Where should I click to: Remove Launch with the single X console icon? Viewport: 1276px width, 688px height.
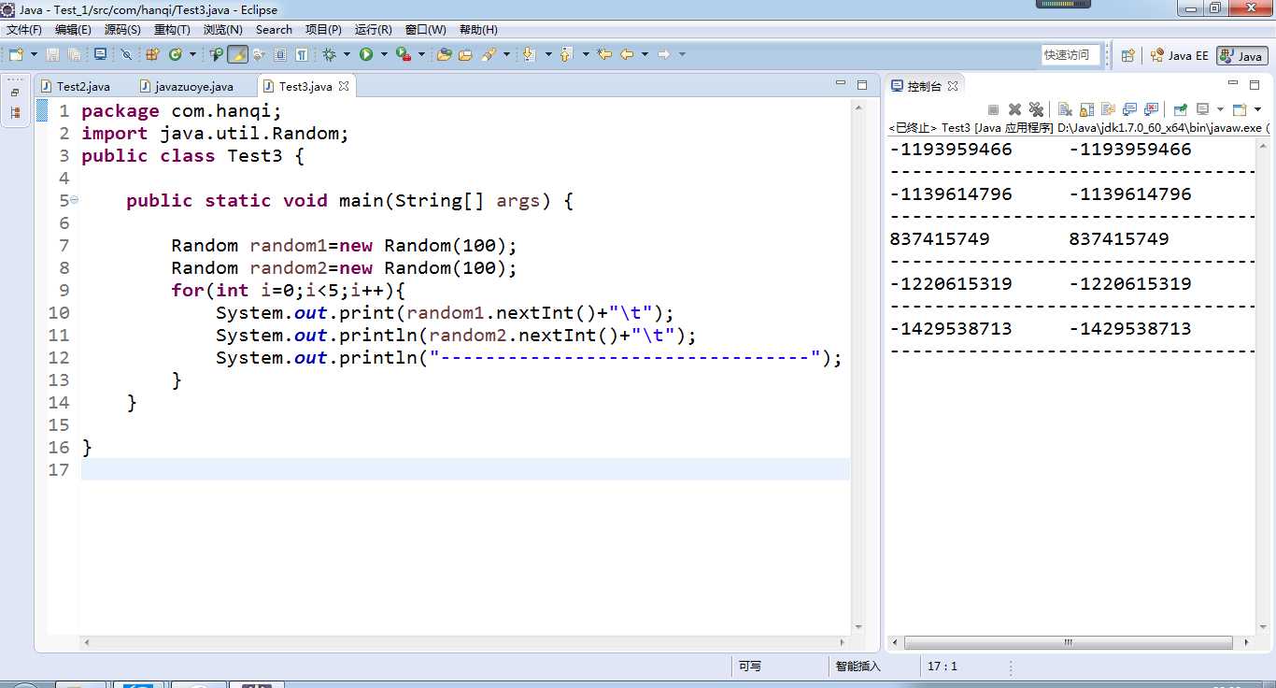point(1014,109)
